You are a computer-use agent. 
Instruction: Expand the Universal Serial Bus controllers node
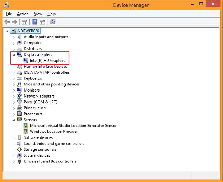[x=14, y=161]
